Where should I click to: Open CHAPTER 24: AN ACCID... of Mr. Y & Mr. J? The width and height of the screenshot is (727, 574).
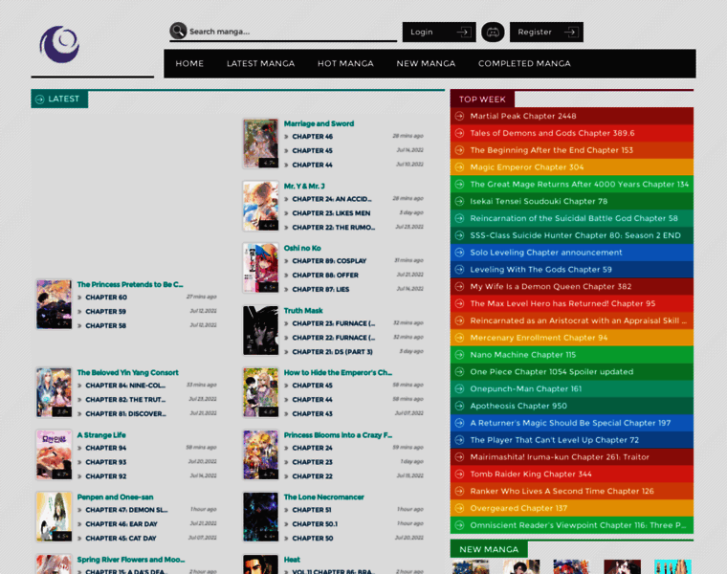[x=332, y=199]
